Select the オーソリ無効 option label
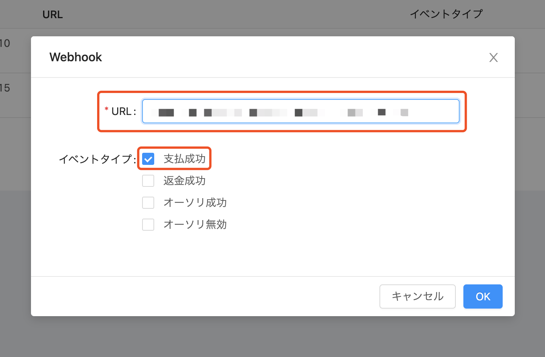The width and height of the screenshot is (545, 357). (x=195, y=225)
